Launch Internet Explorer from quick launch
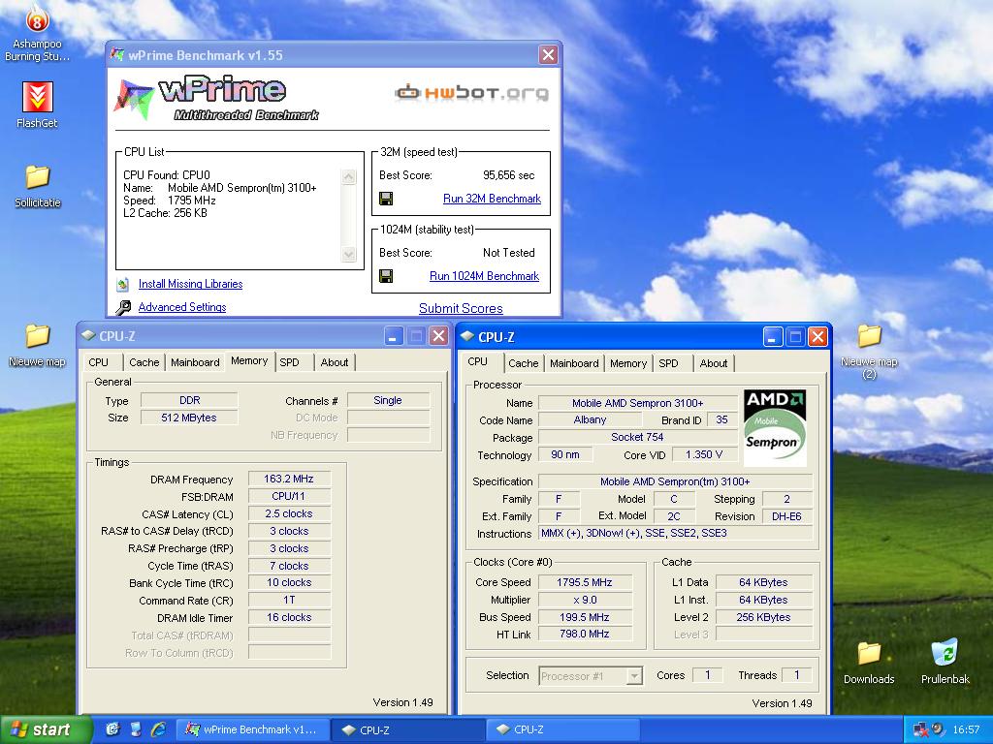Viewport: 993px width, 744px height. tap(158, 729)
